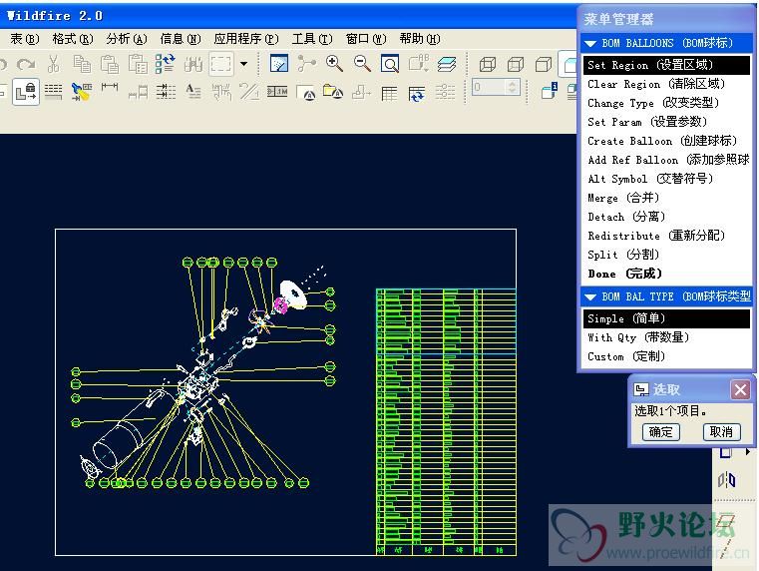Choose Set Param (设置参数)
The width and height of the screenshot is (759, 571).
tap(666, 122)
